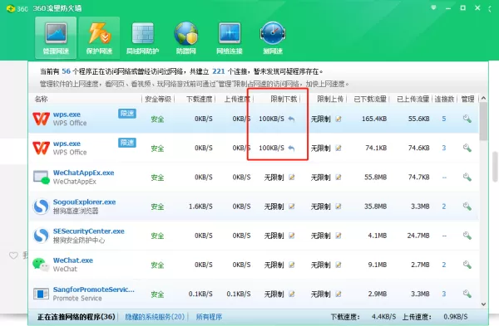
Task: Click the 221 connection count number
Action: [x=219, y=71]
